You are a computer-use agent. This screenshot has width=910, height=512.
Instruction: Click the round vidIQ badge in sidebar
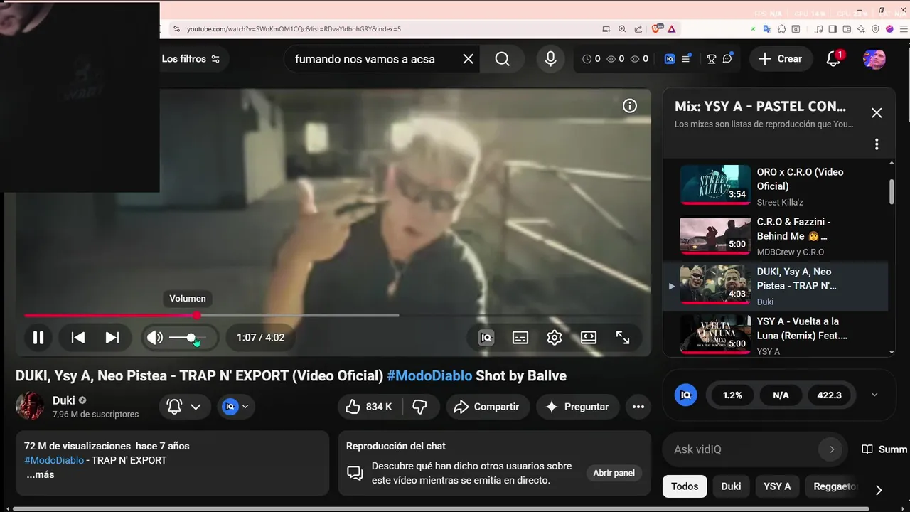(686, 395)
